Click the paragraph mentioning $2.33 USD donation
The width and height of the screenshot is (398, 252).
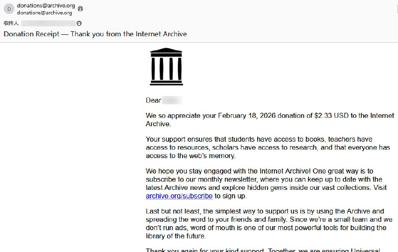(270, 120)
